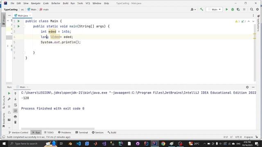
Task: Open IDE settings gear in top toolbar
Action: click(257, 9)
